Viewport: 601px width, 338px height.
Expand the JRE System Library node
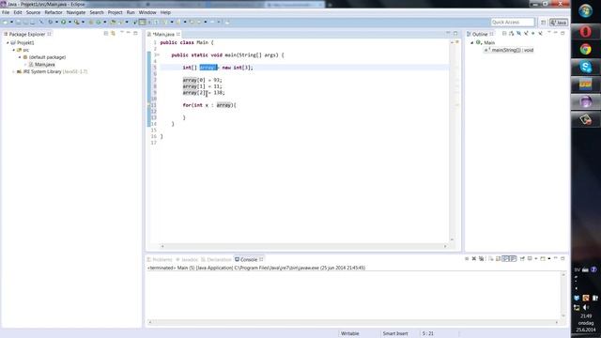point(14,71)
